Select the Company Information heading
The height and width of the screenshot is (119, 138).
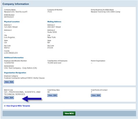(x=16, y=4)
